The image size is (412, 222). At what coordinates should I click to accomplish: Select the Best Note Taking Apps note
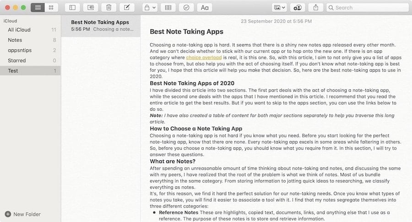click(100, 26)
